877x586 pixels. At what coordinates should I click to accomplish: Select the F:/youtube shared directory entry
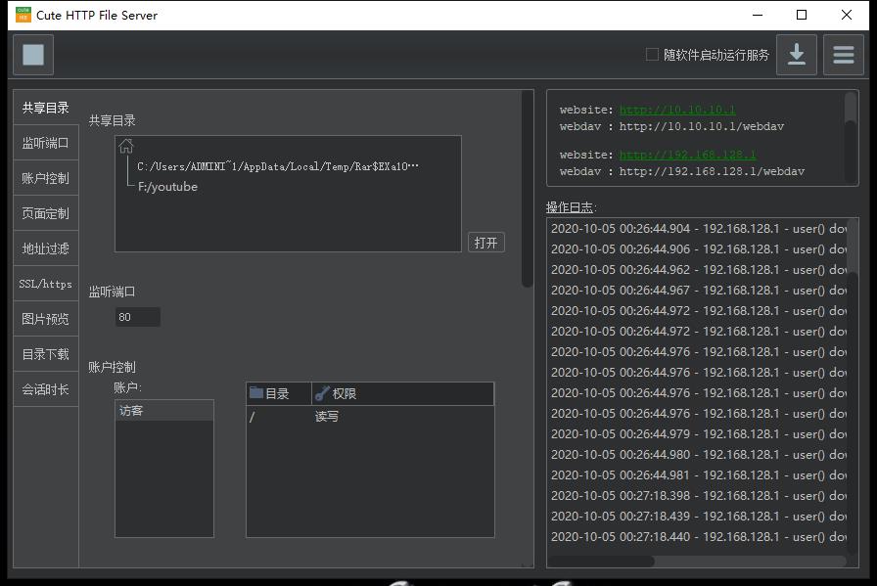[x=167, y=187]
